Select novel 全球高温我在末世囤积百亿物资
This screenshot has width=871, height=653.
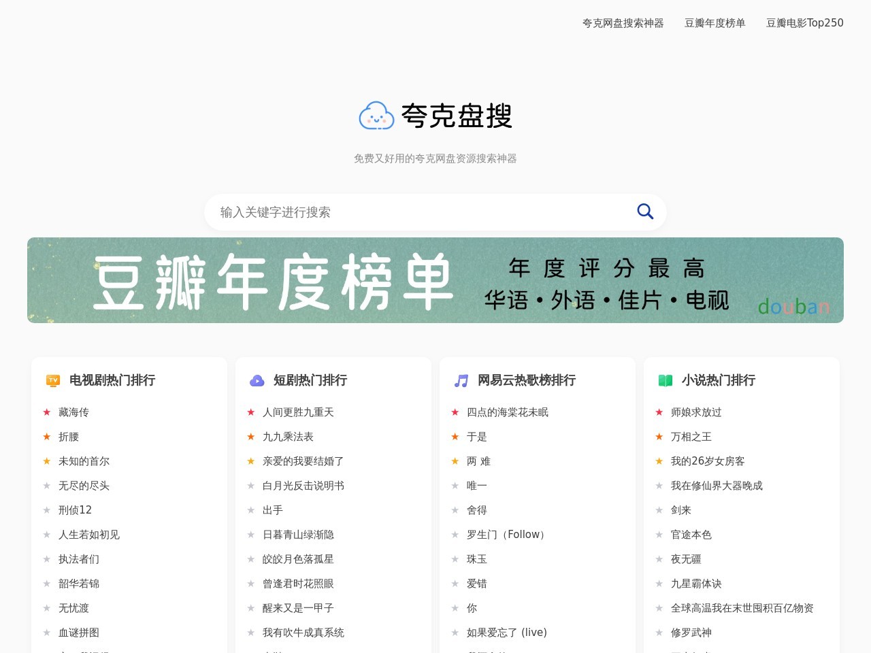(x=742, y=608)
